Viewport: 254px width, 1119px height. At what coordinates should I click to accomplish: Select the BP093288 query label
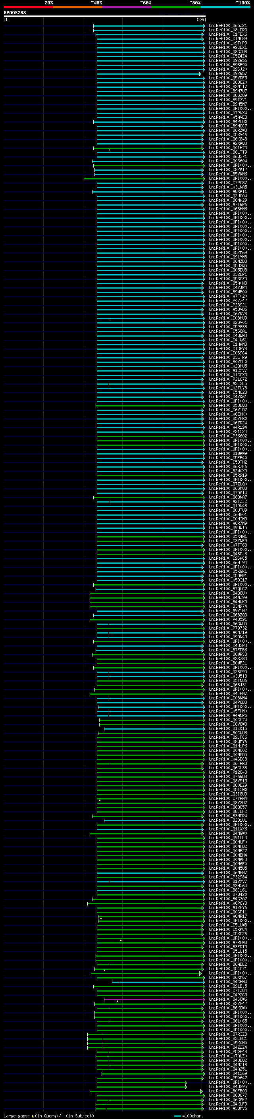pos(15,13)
